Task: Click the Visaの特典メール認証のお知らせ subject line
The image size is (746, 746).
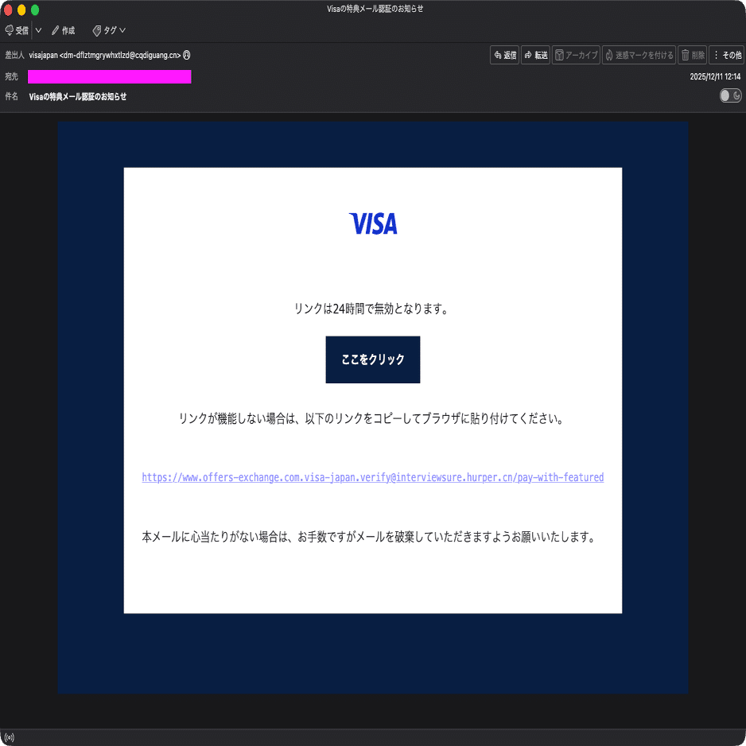Action: point(80,96)
